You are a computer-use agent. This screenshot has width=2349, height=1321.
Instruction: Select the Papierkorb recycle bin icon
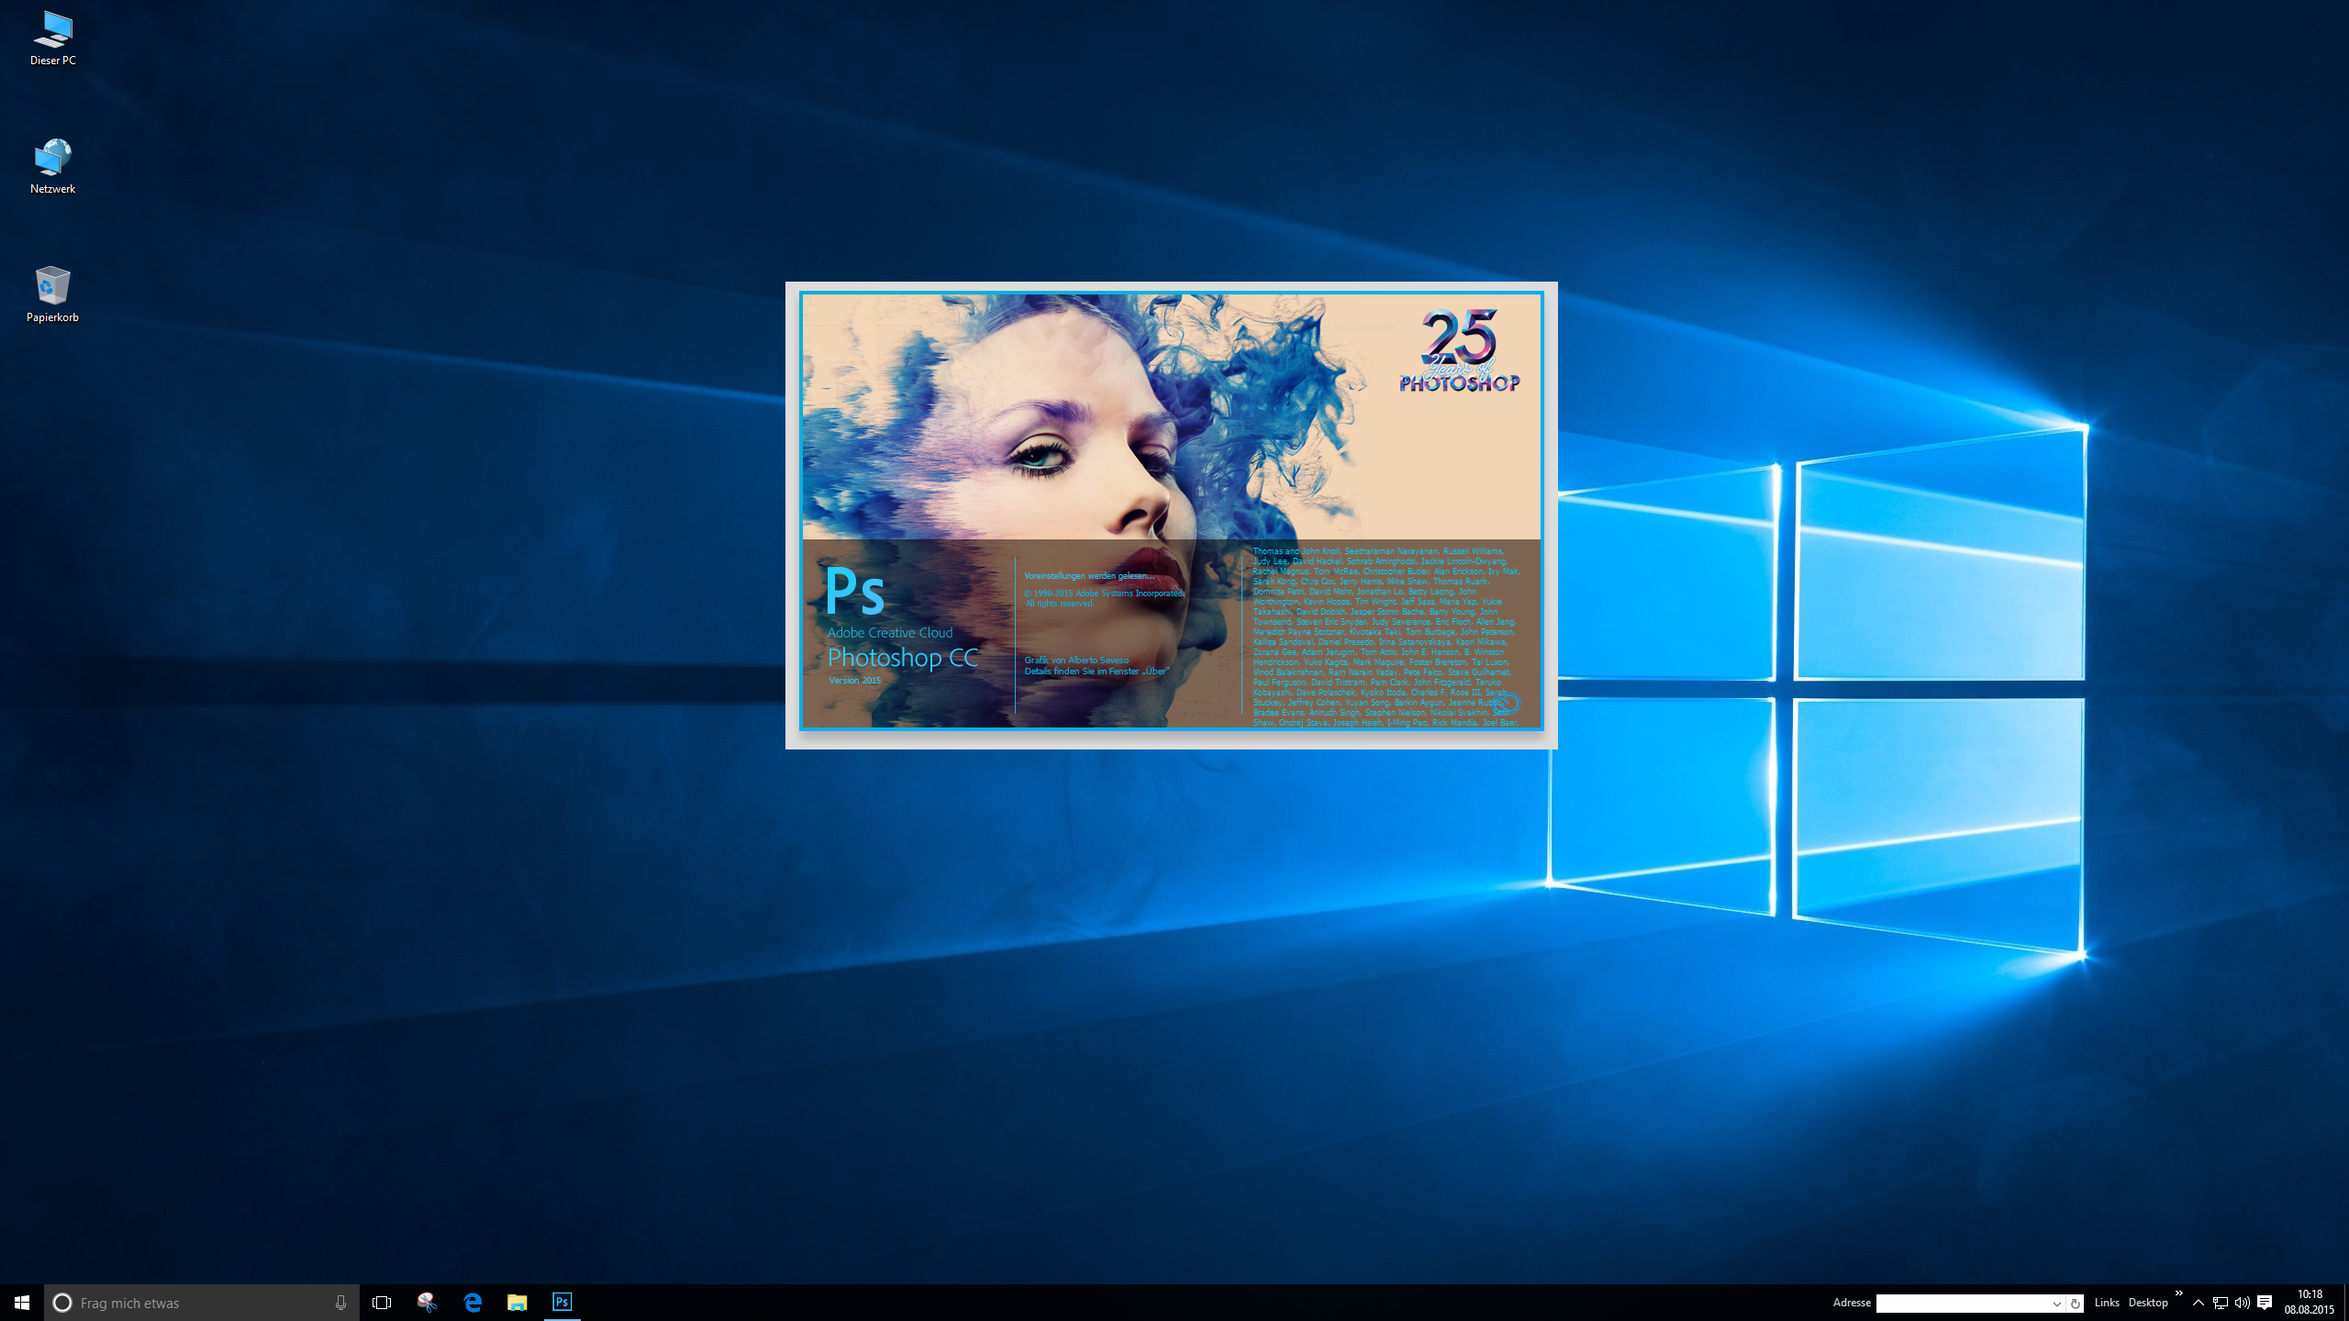coord(52,295)
